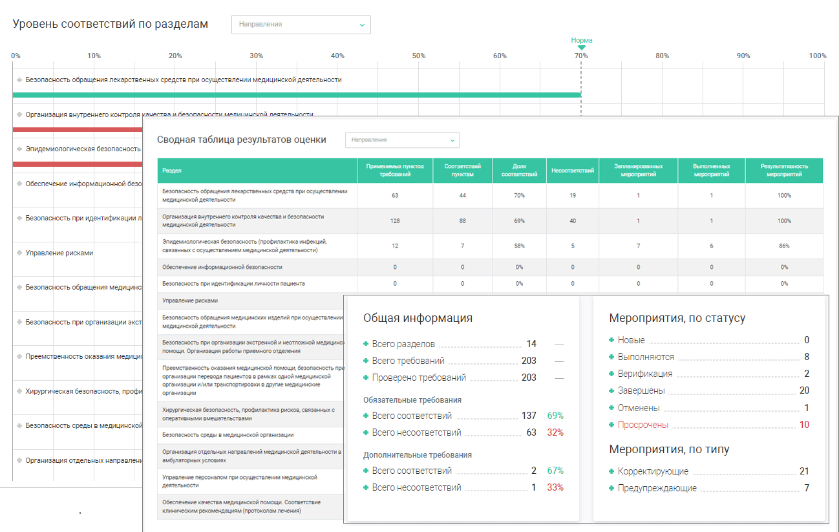The height and width of the screenshot is (532, 839).
Task: Expand the Хирургическая безопасность chart row
Action: tap(19, 391)
